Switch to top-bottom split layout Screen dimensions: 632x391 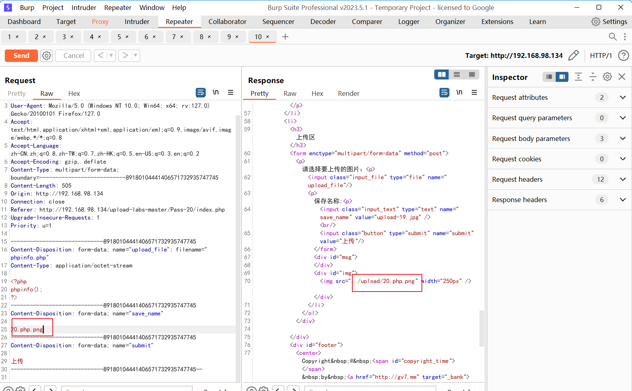[457, 75]
